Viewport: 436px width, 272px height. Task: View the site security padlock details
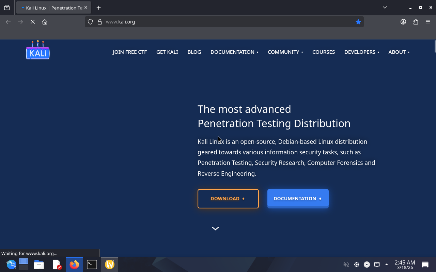tap(100, 22)
